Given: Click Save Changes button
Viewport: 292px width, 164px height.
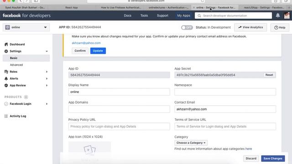Looking at the screenshot, I should tap(273, 159).
